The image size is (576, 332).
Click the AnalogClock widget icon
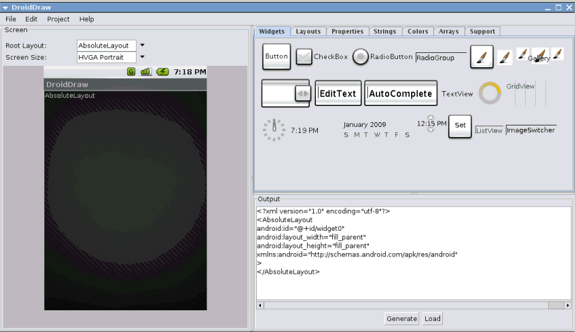coord(274,130)
